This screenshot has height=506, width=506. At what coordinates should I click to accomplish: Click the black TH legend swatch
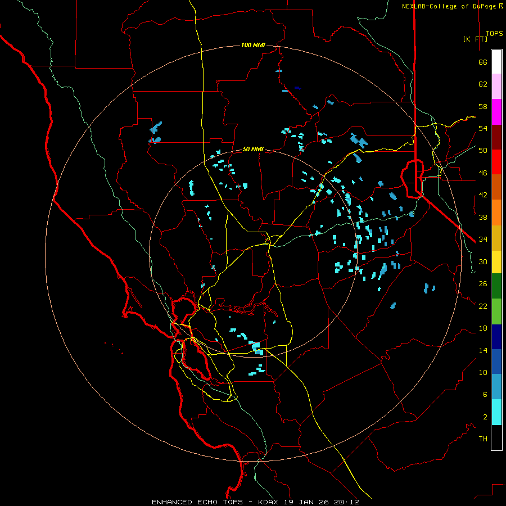[x=496, y=437]
